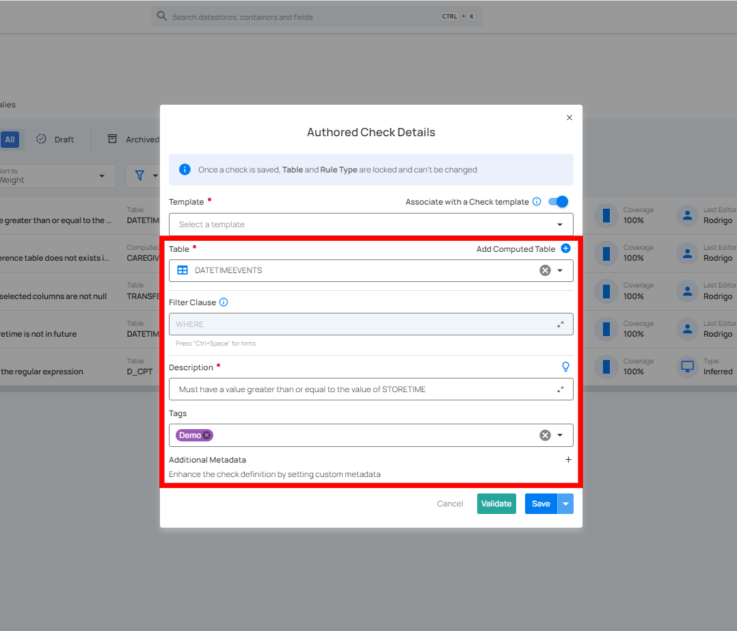
Task: Open the Select a template dropdown
Action: point(371,224)
